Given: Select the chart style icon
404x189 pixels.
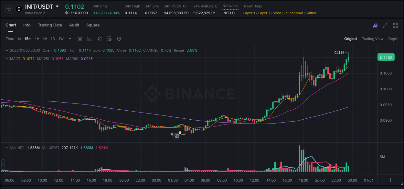Looking at the screenshot, I should click(90, 39).
